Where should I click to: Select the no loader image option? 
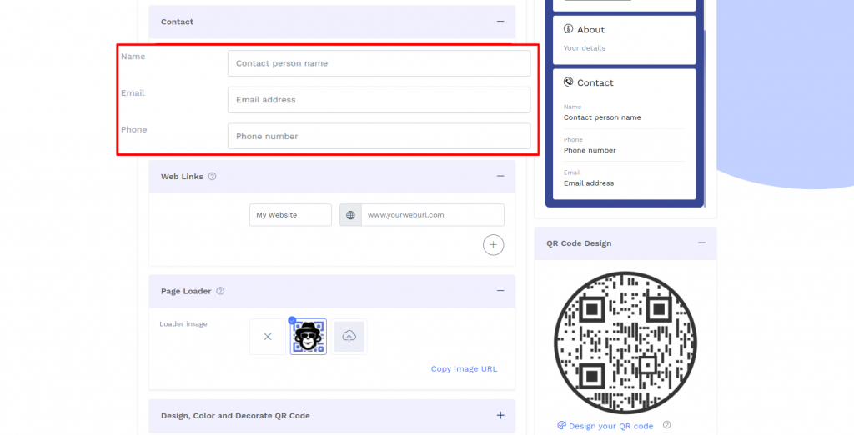click(268, 337)
